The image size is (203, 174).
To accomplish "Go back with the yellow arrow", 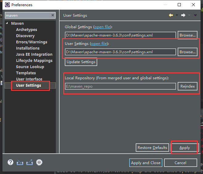I will [x=171, y=15].
